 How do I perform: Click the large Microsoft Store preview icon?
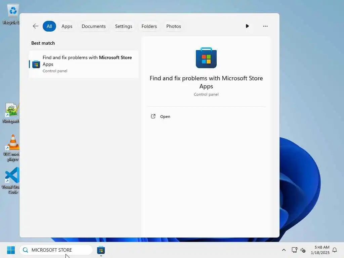206,58
